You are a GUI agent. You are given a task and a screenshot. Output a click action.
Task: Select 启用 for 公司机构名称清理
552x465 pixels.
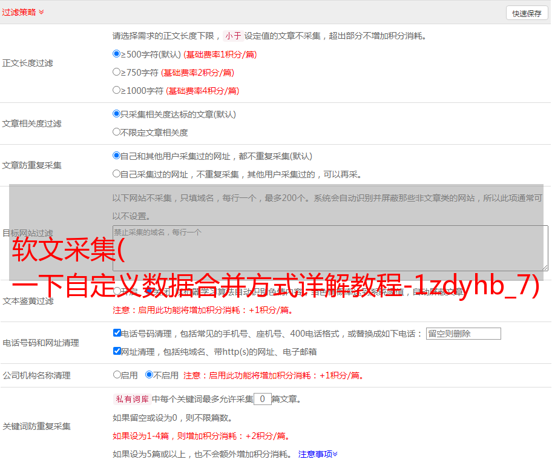(117, 374)
